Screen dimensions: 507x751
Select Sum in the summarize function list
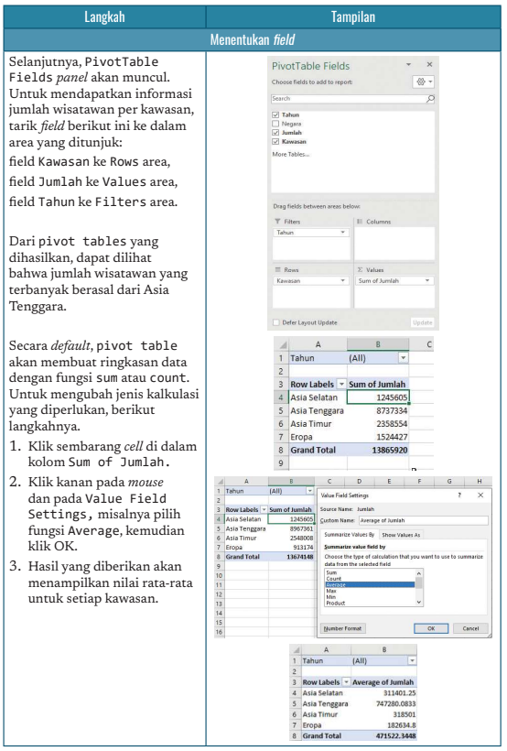click(370, 572)
